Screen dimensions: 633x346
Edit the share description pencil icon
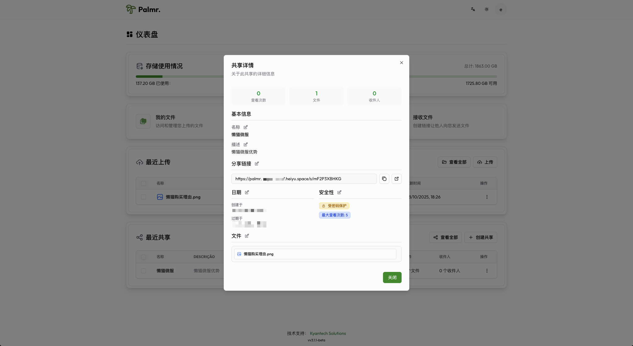click(x=246, y=144)
